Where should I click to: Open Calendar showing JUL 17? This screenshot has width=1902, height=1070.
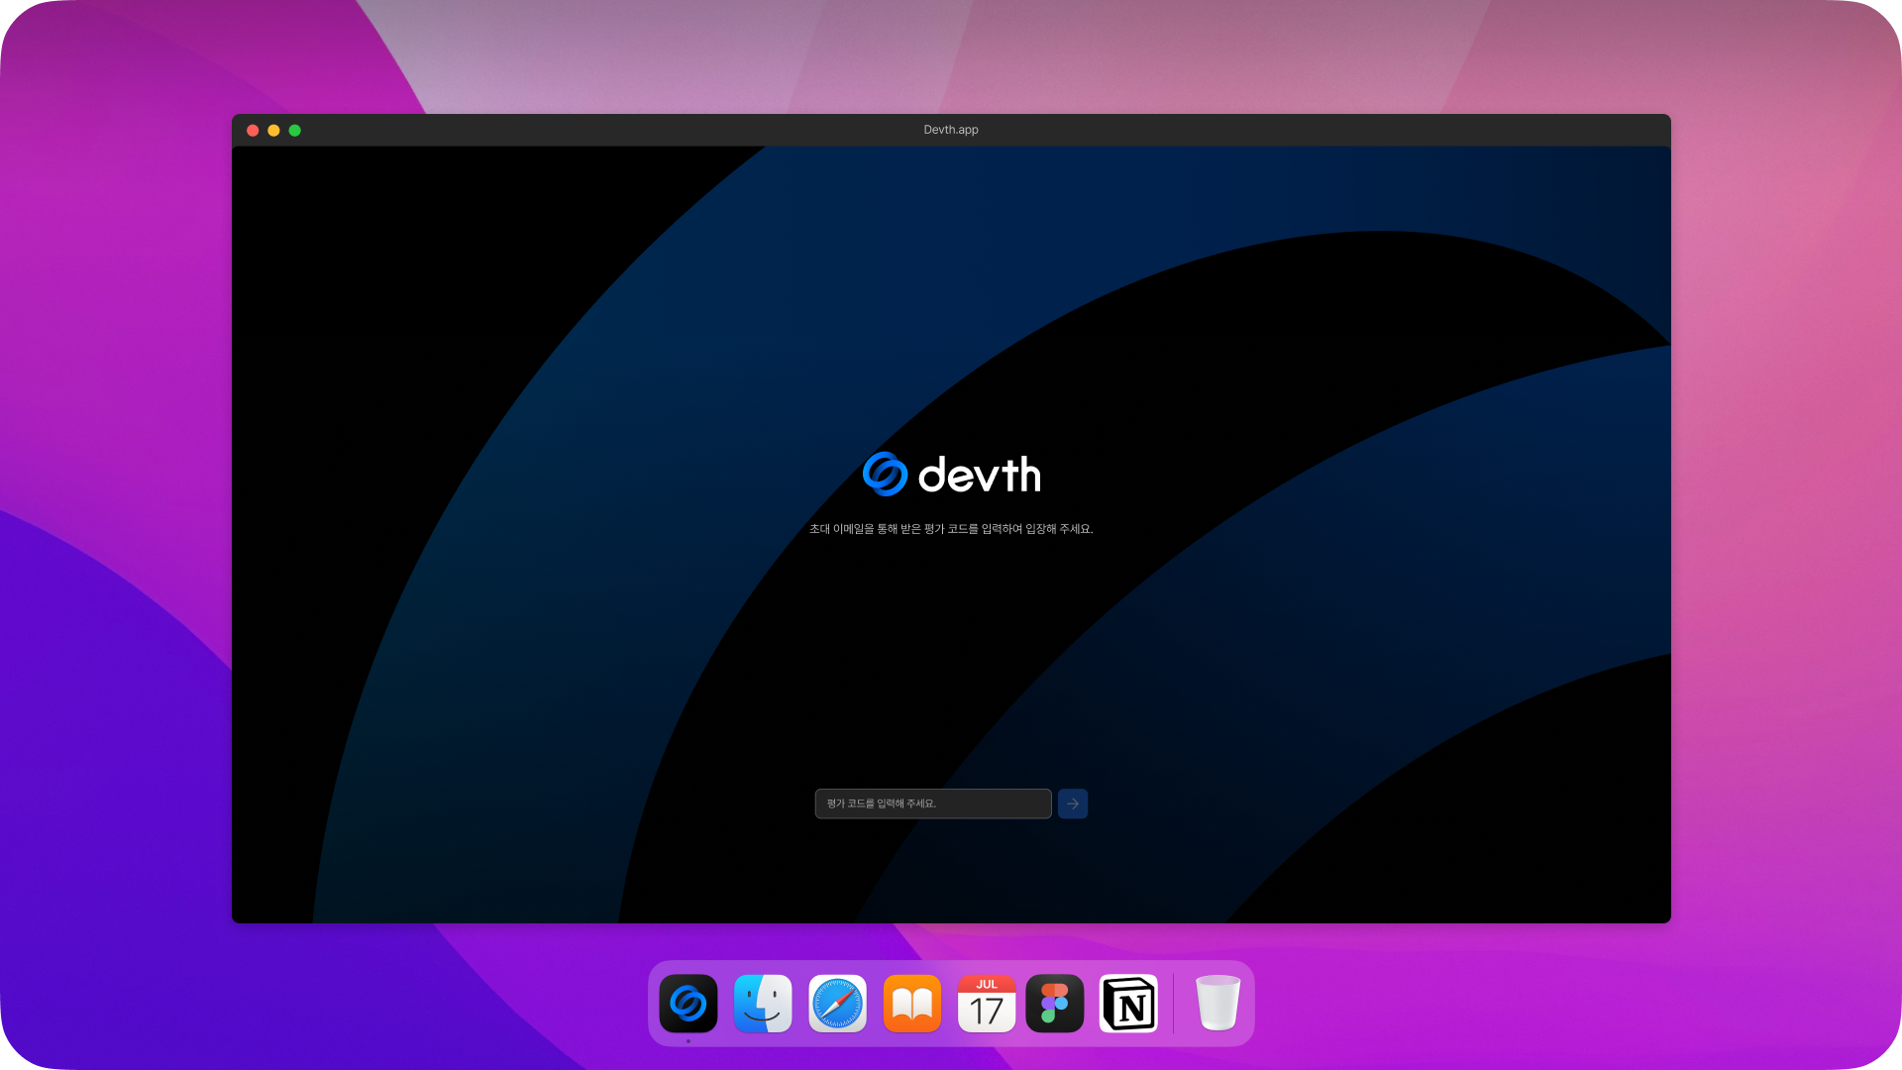pyautogui.click(x=986, y=1004)
